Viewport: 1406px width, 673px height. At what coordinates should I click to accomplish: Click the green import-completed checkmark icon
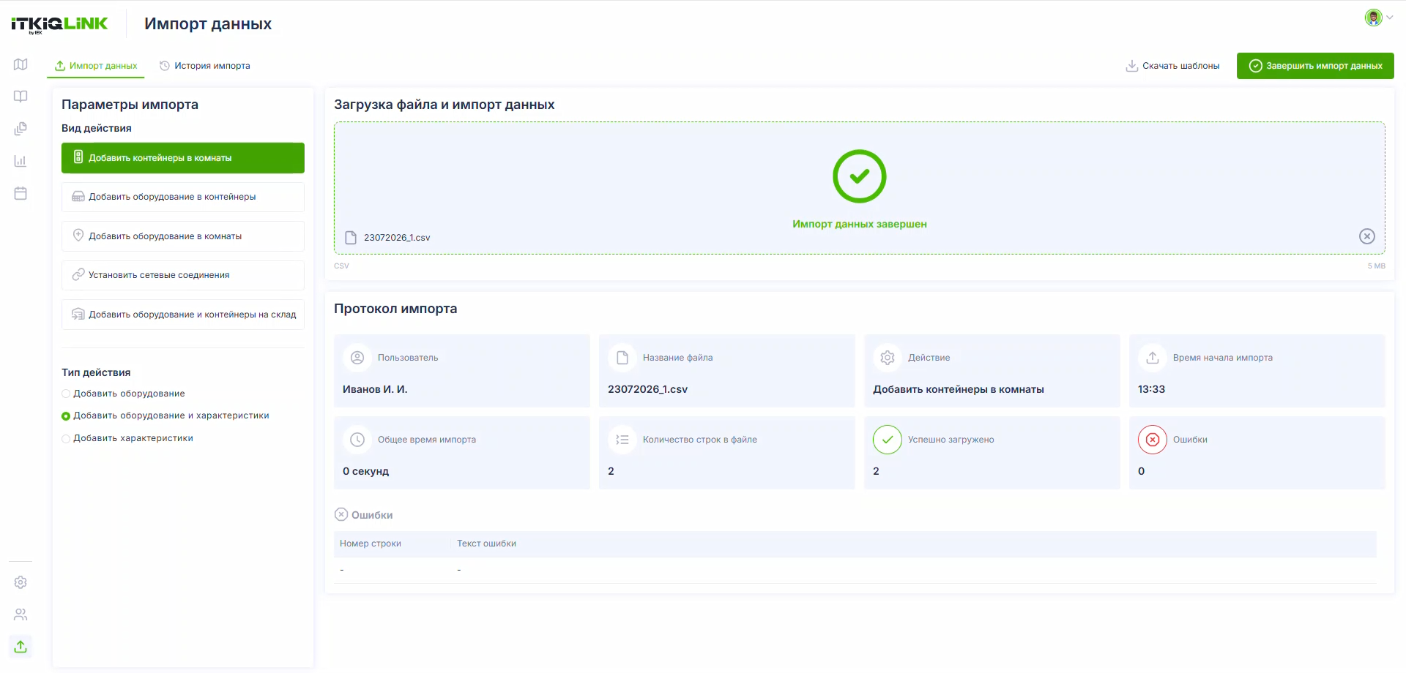pos(860,176)
